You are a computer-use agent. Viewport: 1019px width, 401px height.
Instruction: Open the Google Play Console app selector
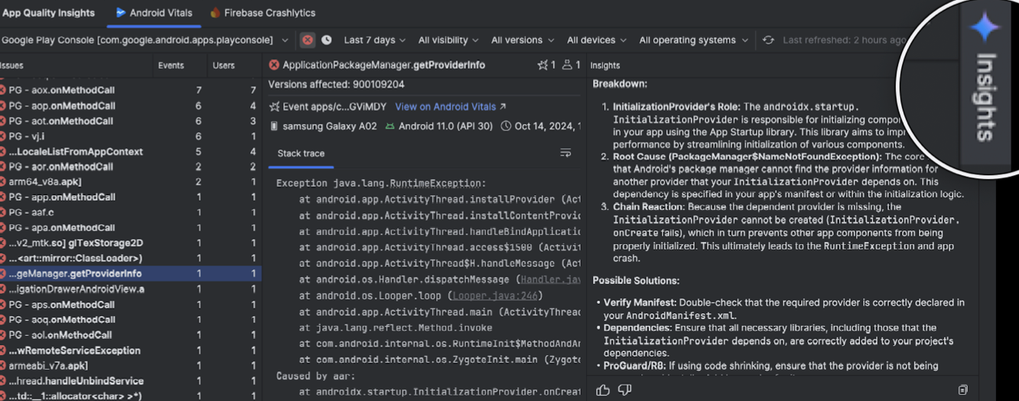point(145,41)
